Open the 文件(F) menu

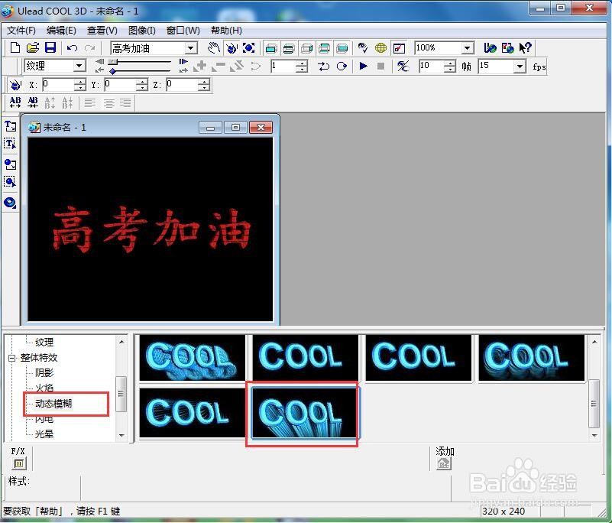click(21, 31)
